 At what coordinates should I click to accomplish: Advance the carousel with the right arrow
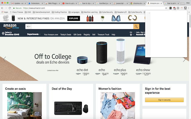click(x=184, y=59)
